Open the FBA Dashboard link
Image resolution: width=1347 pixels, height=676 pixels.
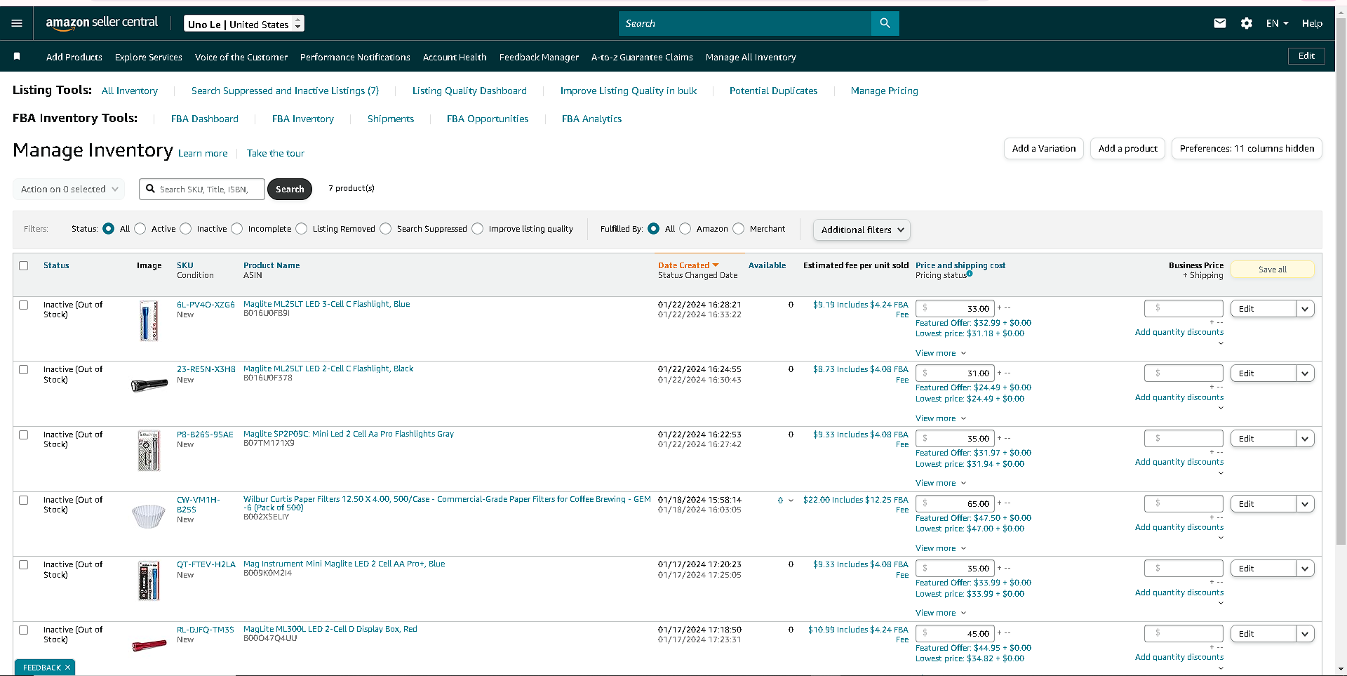tap(205, 119)
